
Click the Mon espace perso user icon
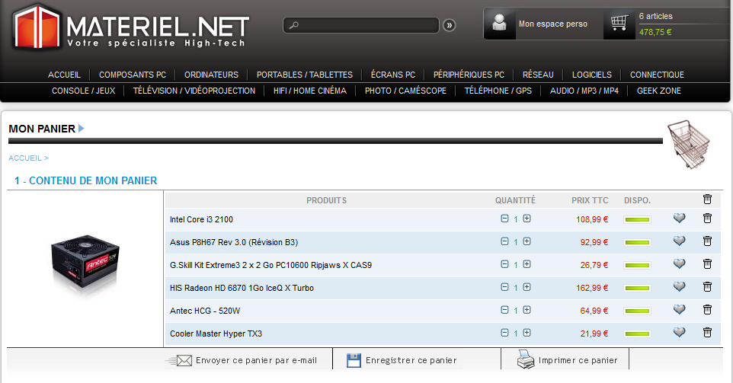pos(500,24)
